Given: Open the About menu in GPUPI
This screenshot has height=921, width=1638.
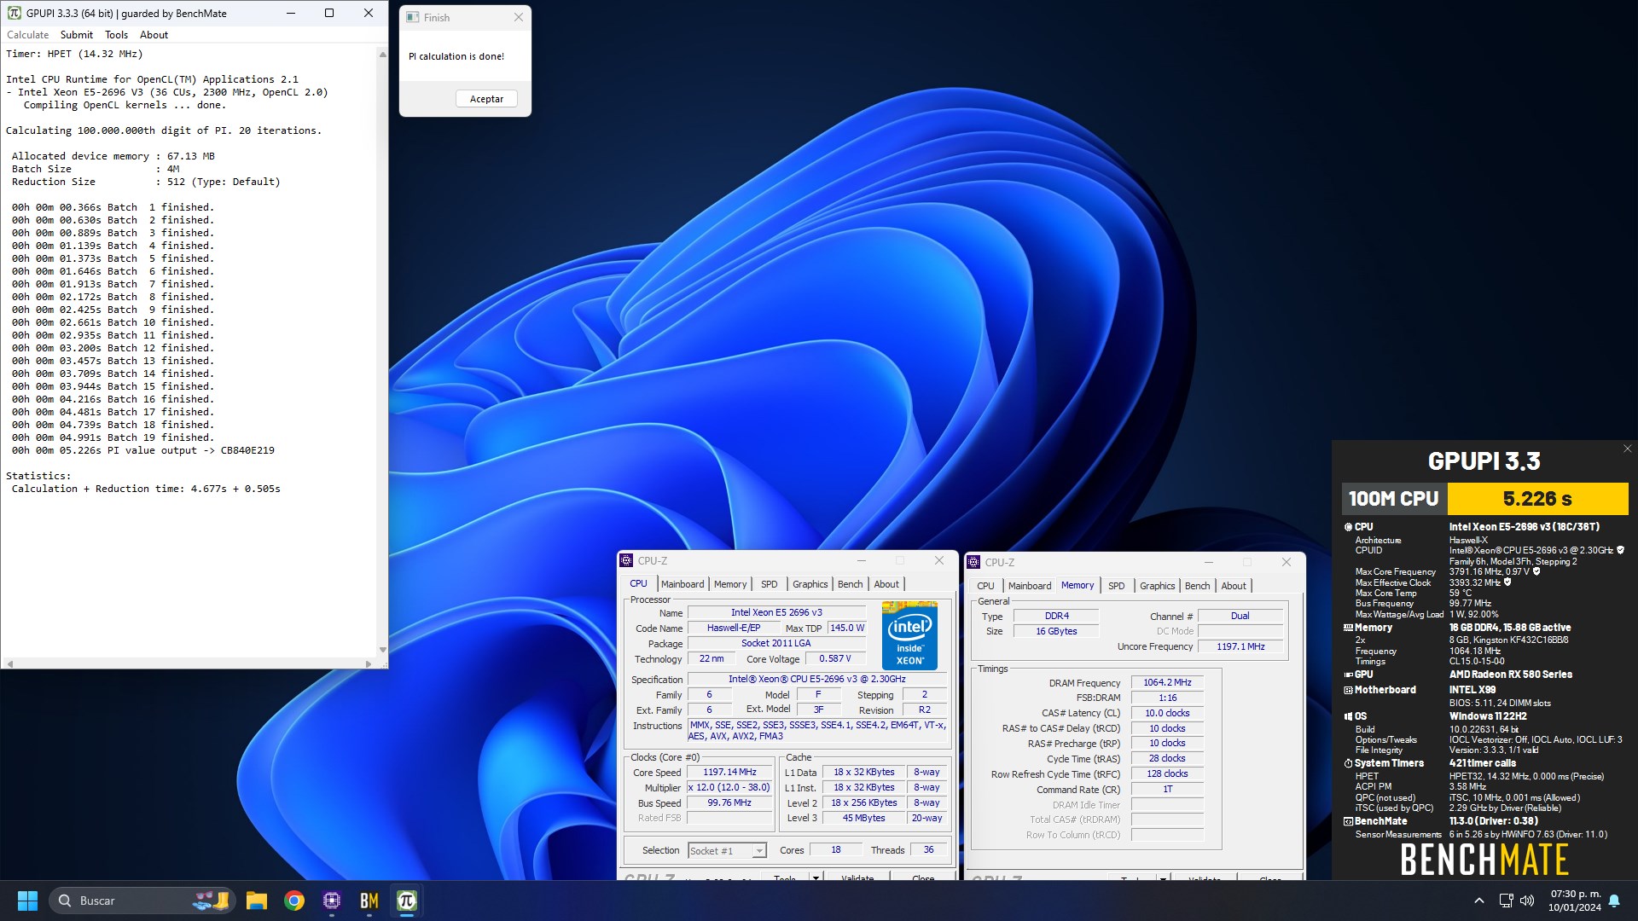Looking at the screenshot, I should tap(154, 35).
